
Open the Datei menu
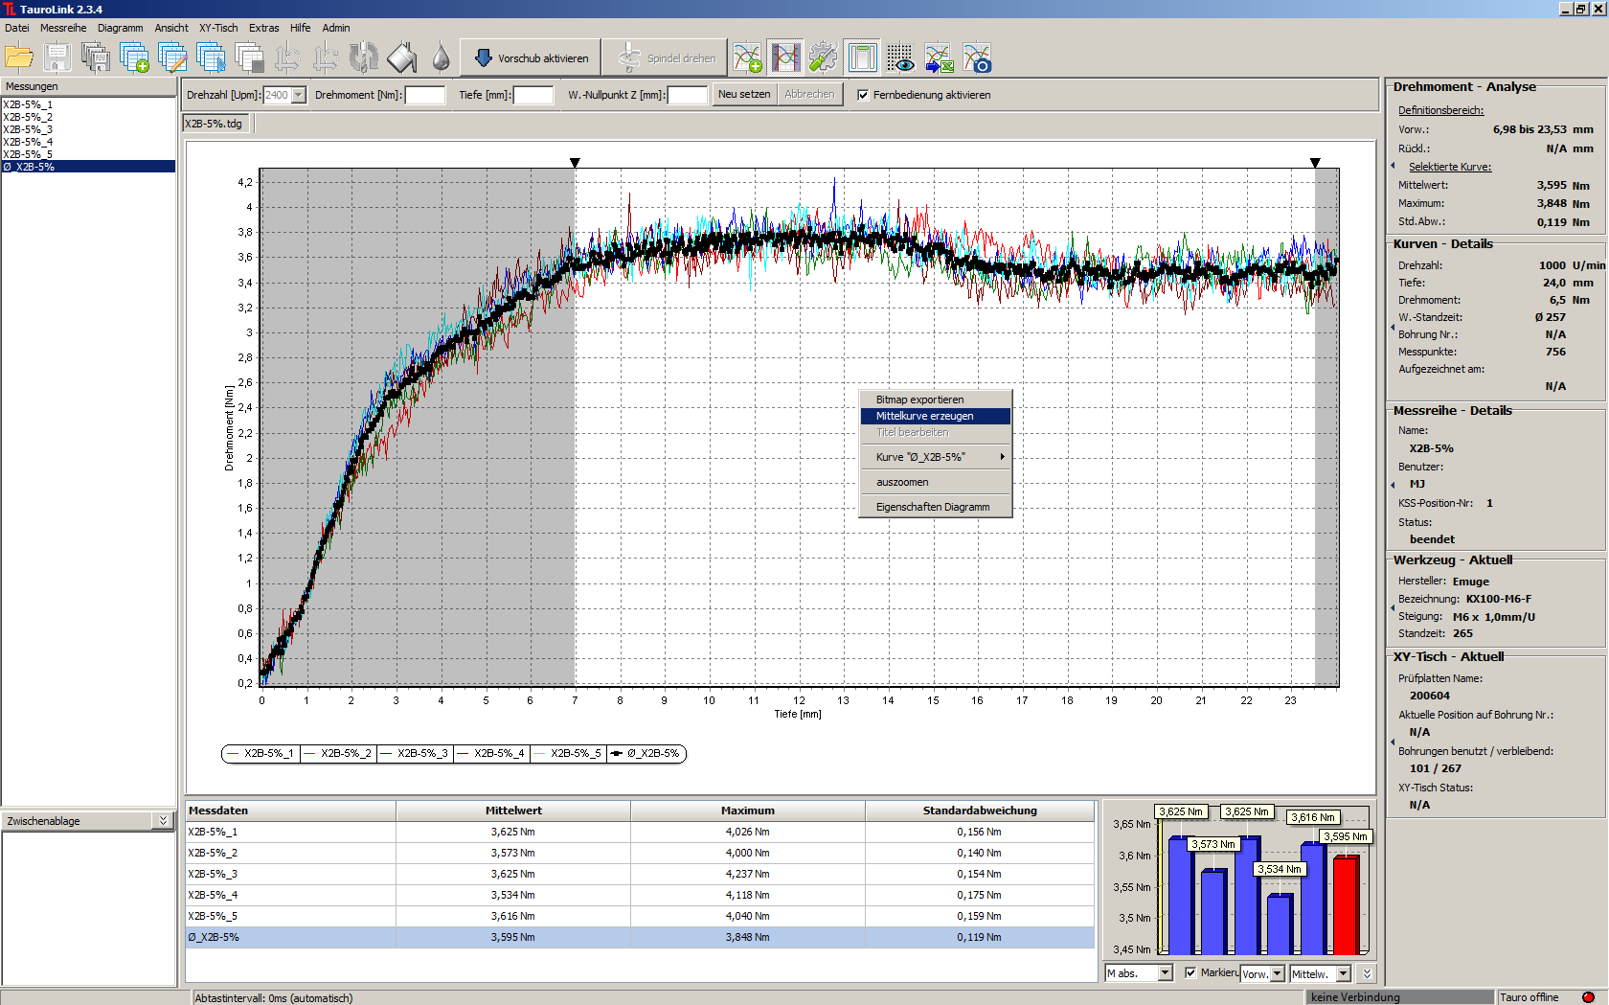[x=17, y=28]
